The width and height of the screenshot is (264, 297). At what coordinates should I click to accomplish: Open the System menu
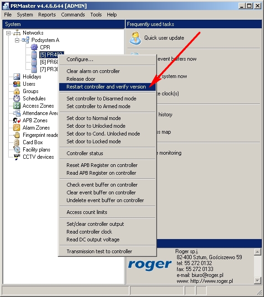pos(25,15)
